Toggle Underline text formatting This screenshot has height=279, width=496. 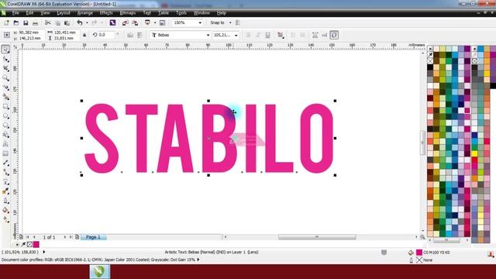pyautogui.click(x=267, y=35)
